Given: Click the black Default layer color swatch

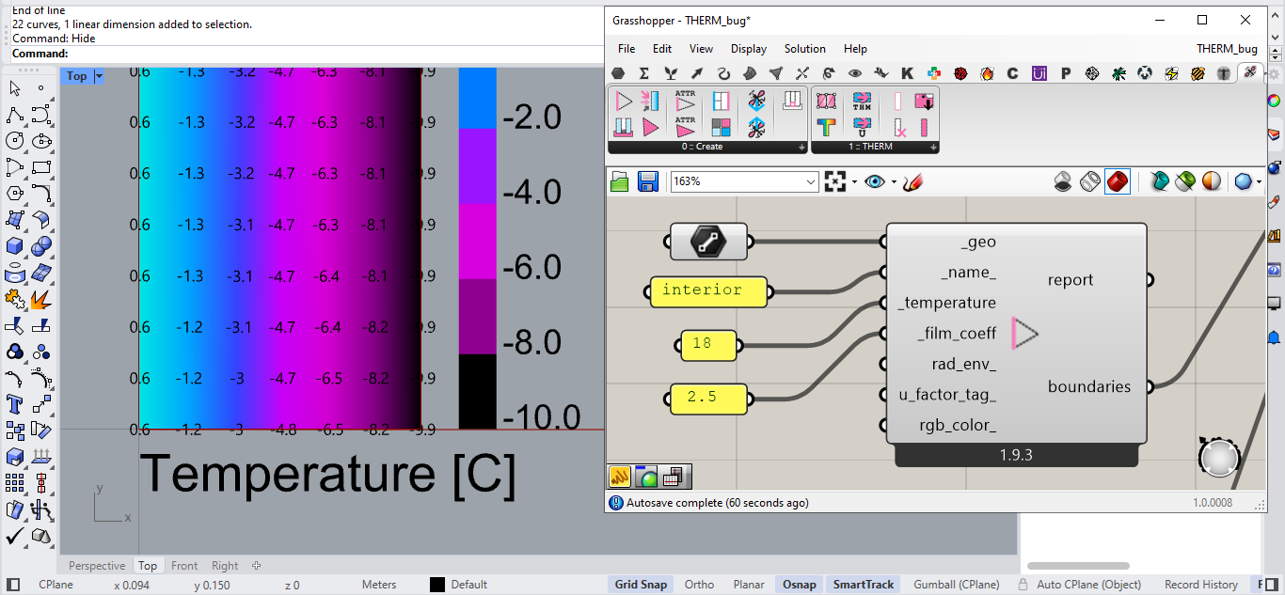Looking at the screenshot, I should tap(437, 585).
